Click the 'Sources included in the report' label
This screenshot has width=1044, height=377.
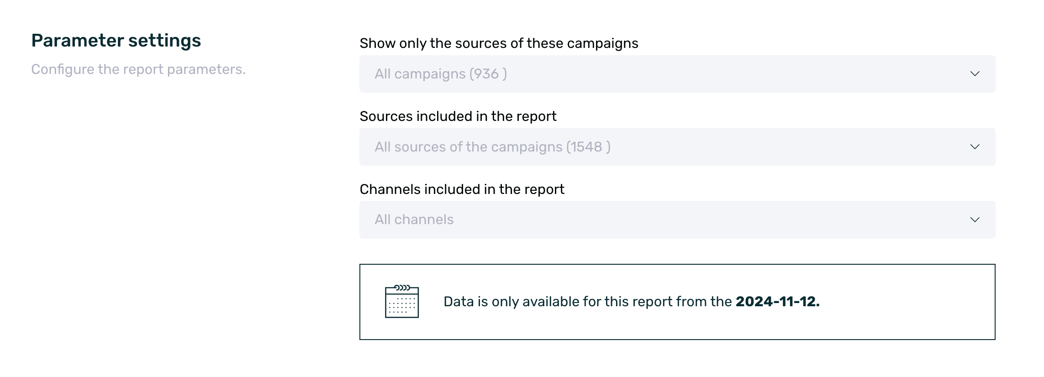(x=458, y=116)
